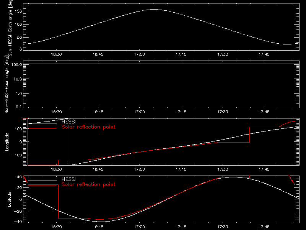Click 17:30 time label under Earth angle plot
The width and height of the screenshot is (306, 230).
[223, 54]
